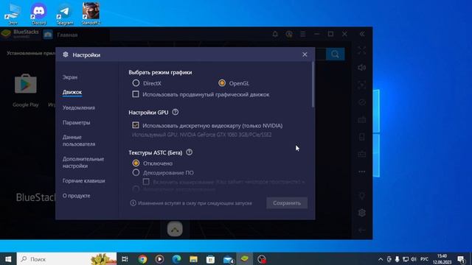Open the Google Play app in BlueStacks
Image resolution: width=472 pixels, height=265 pixels.
[x=26, y=90]
